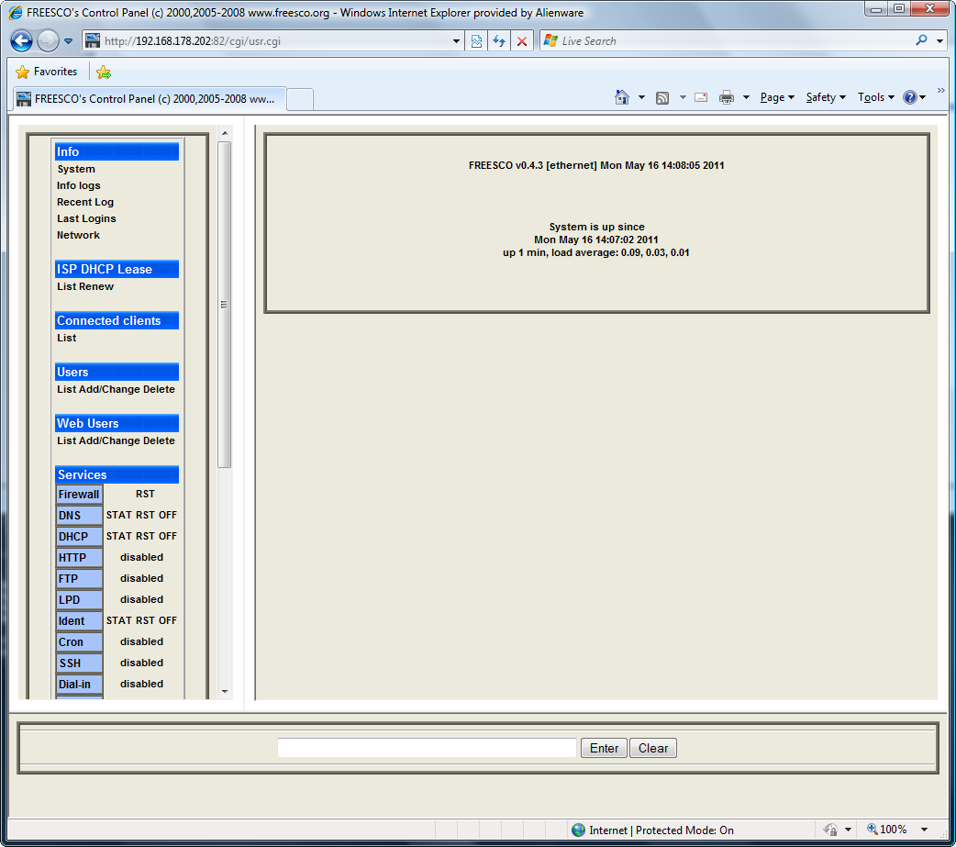Click the browser Forward arrow button
The width and height of the screenshot is (956, 847).
click(x=48, y=41)
